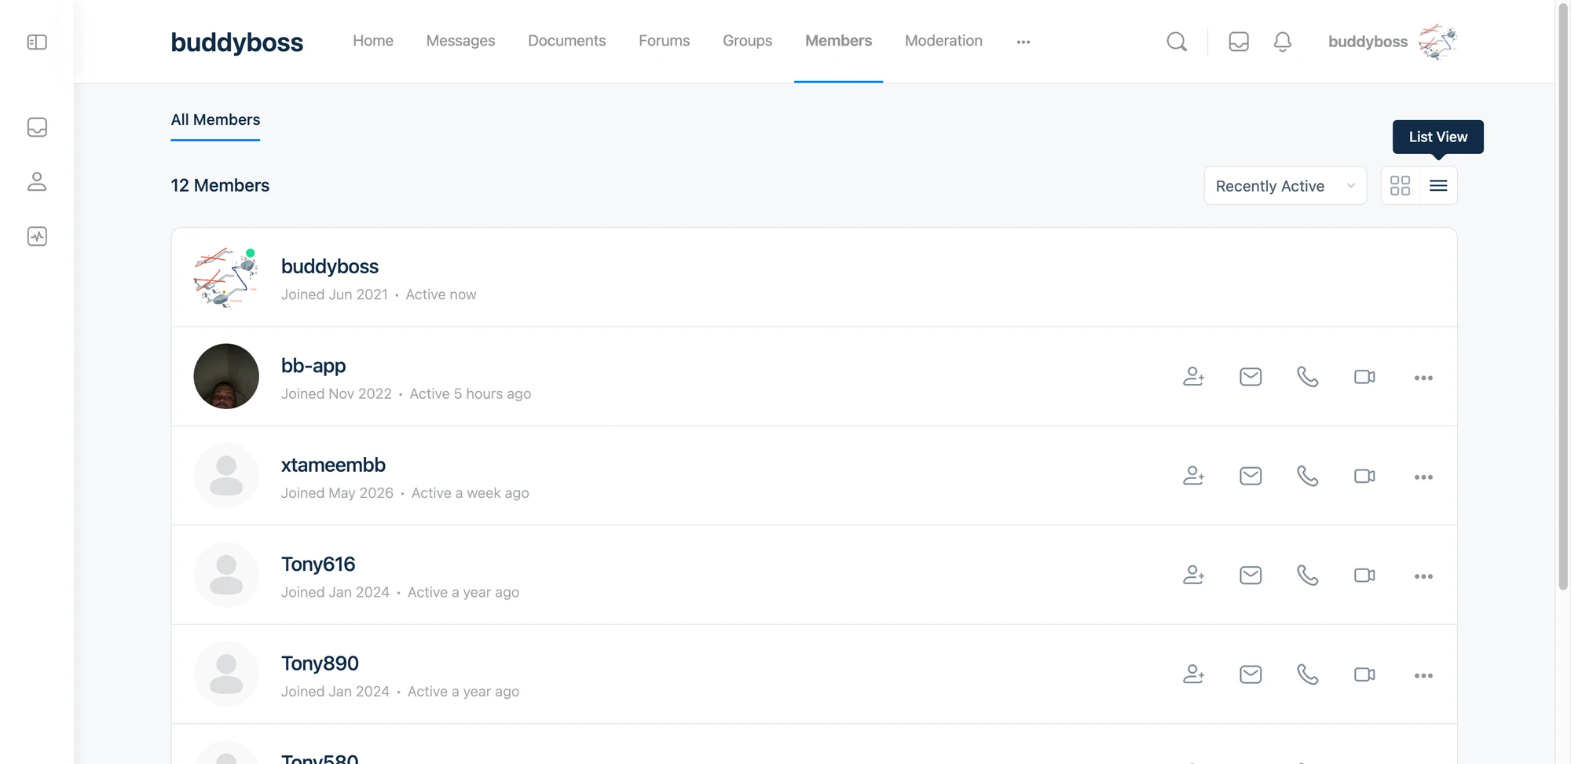This screenshot has height=764, width=1571.
Task: Open more options for bb-app
Action: (x=1423, y=378)
